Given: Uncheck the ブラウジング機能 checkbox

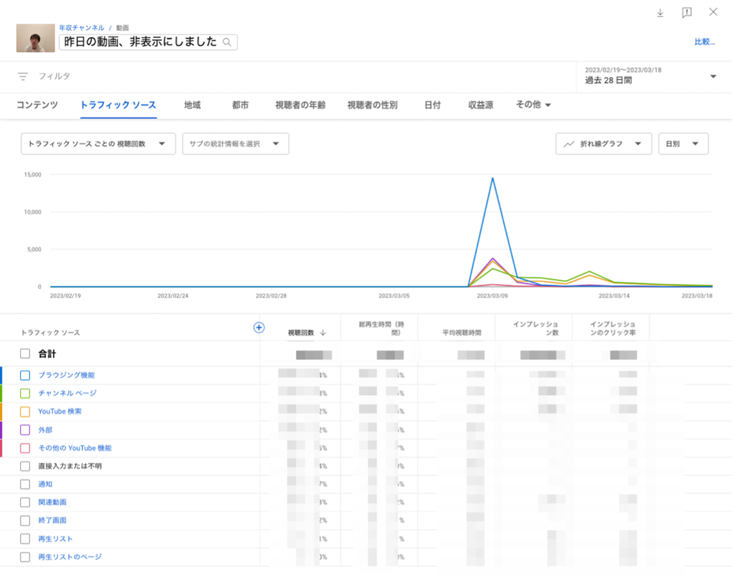Looking at the screenshot, I should point(25,375).
